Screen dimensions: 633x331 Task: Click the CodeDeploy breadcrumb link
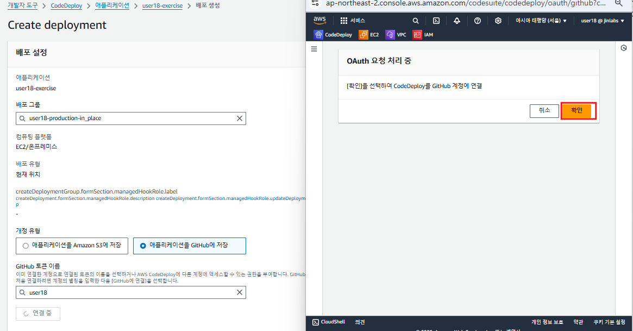pos(66,5)
